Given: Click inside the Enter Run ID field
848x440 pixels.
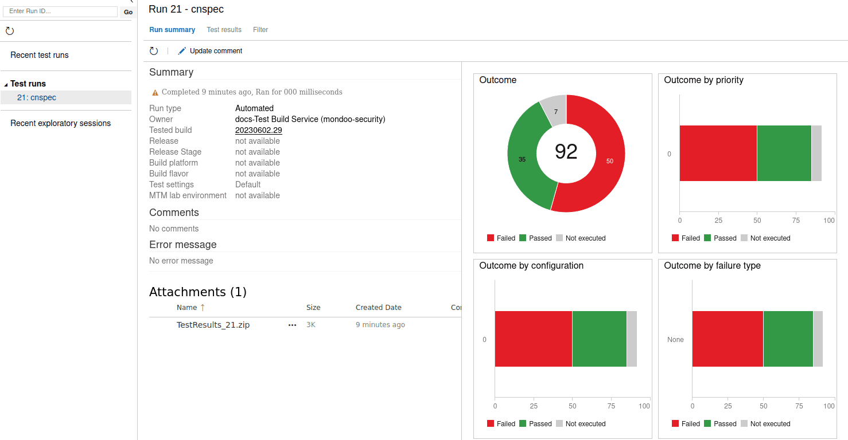Looking at the screenshot, I should (60, 11).
